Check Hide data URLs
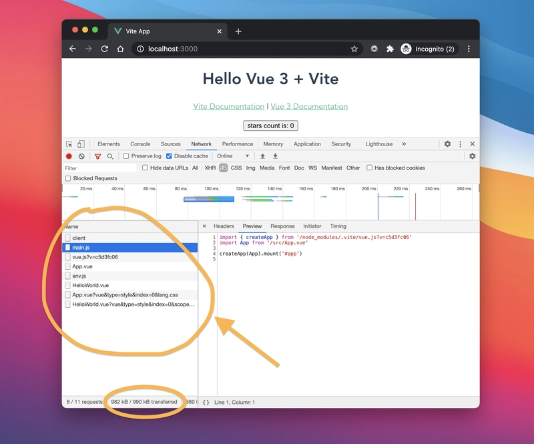The image size is (534, 444). tap(145, 168)
